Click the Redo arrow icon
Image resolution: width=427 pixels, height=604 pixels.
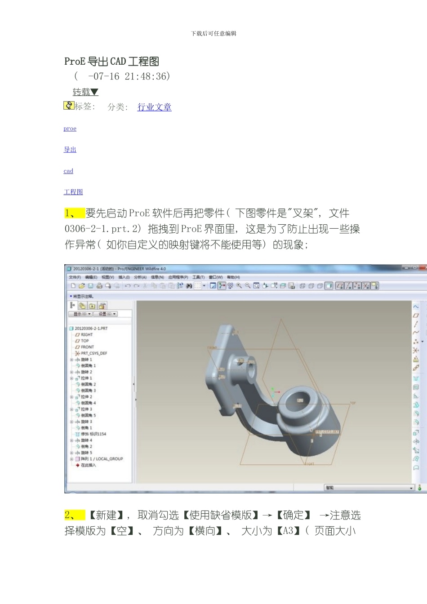[x=136, y=285]
